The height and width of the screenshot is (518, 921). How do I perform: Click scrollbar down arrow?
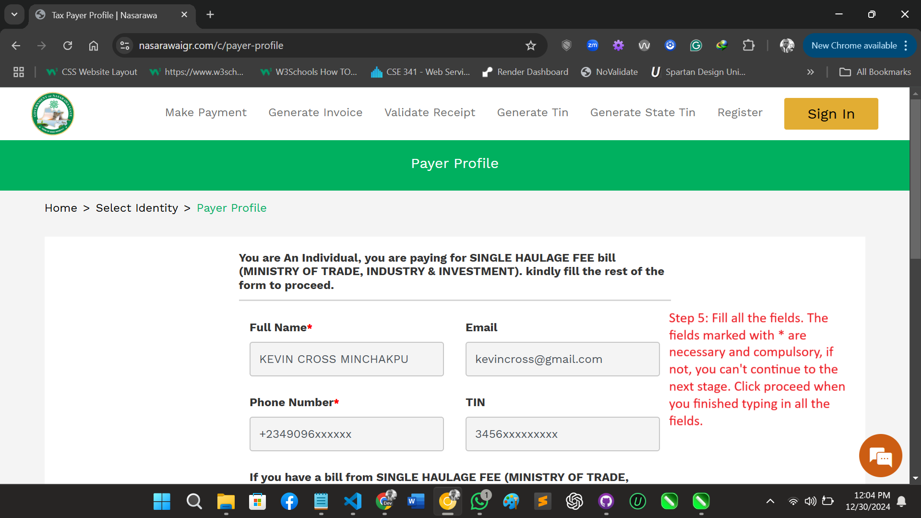[x=915, y=479]
